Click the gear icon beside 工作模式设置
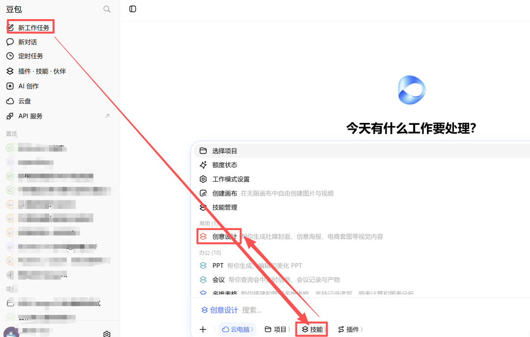Viewport: 530px width, 337px height. pyautogui.click(x=203, y=179)
